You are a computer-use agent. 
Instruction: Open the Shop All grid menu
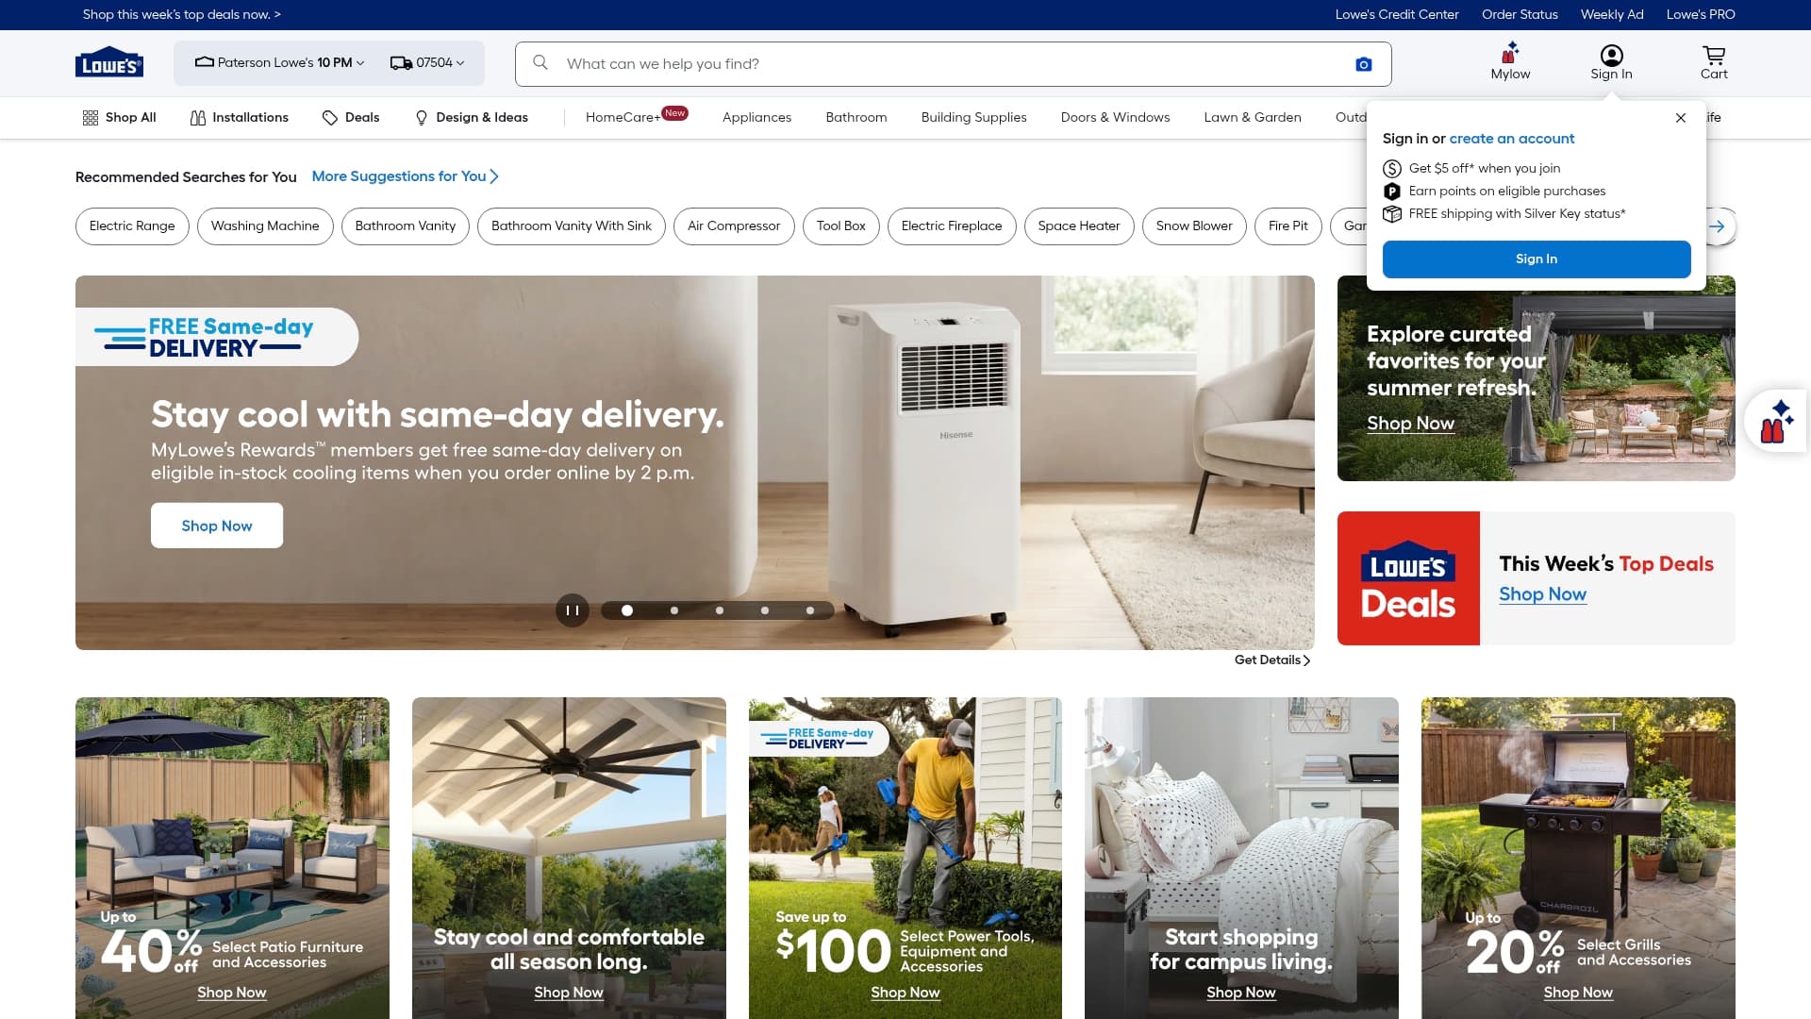click(119, 117)
